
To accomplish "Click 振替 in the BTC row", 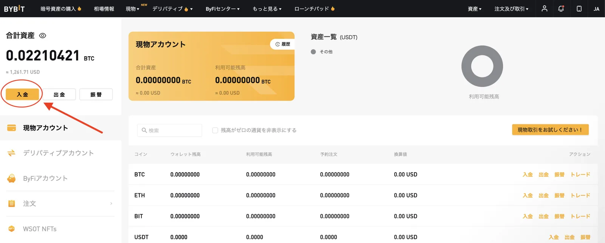I will (559, 174).
